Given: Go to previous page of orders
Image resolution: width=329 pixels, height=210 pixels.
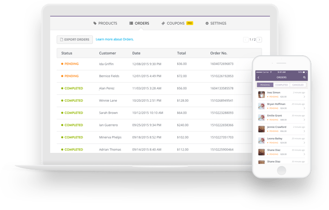Looking at the screenshot, I should click(246, 39).
